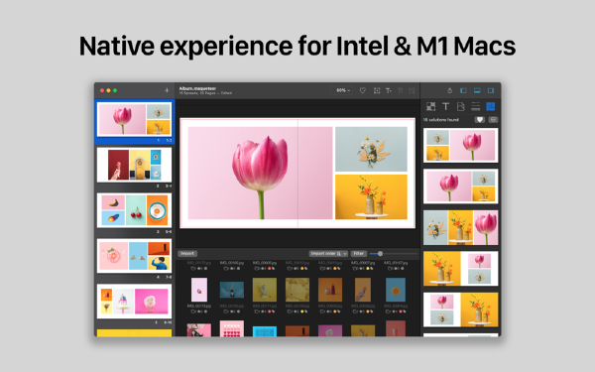Open the Text inspector tab
595x372 pixels.
(446, 107)
